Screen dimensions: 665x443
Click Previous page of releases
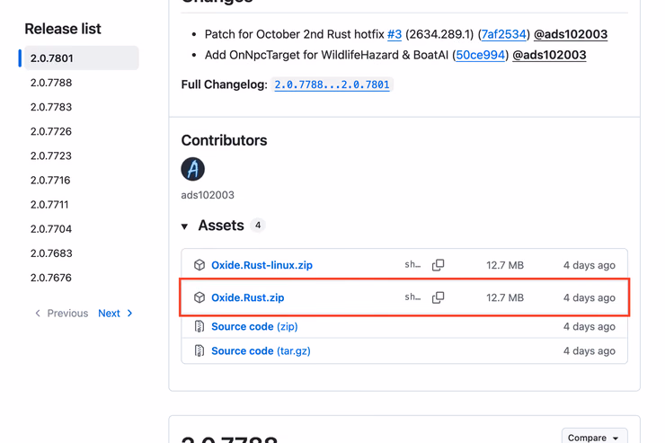click(x=61, y=314)
